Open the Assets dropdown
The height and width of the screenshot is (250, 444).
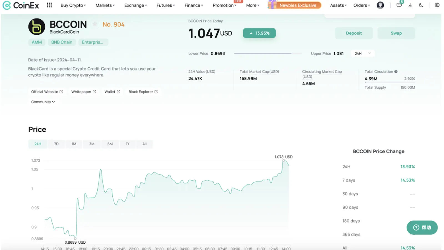[x=339, y=5]
